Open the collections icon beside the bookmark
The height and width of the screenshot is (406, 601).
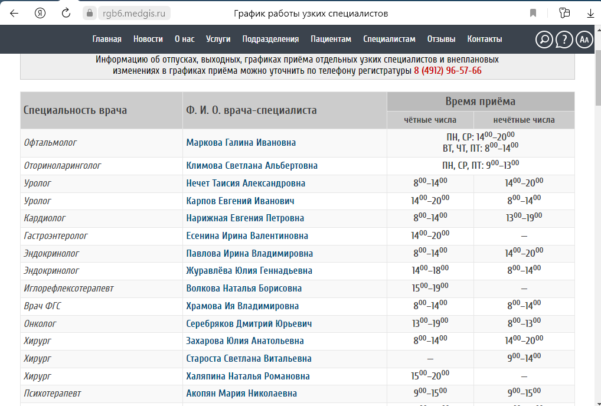point(564,13)
